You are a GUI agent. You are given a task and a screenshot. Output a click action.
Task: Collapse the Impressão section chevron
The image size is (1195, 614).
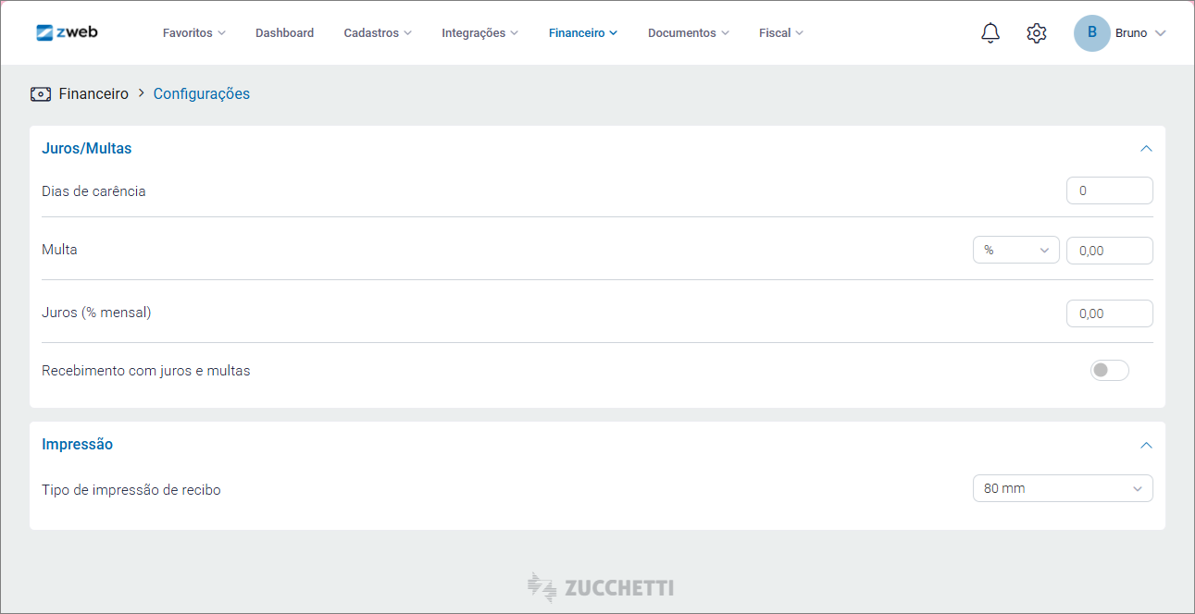point(1146,445)
